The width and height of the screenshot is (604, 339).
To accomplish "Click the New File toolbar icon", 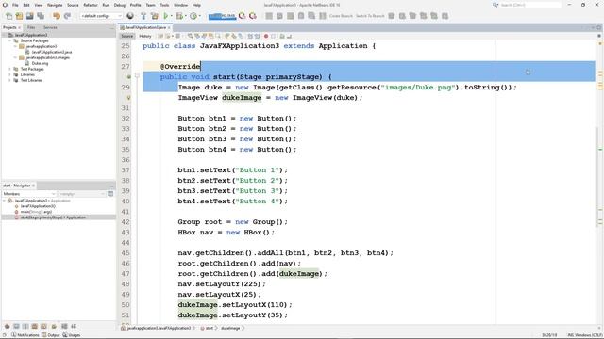I will point(8,16).
